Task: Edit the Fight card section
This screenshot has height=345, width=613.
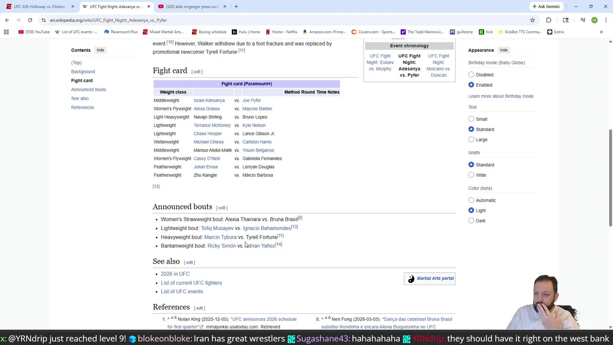Action: [x=197, y=72]
